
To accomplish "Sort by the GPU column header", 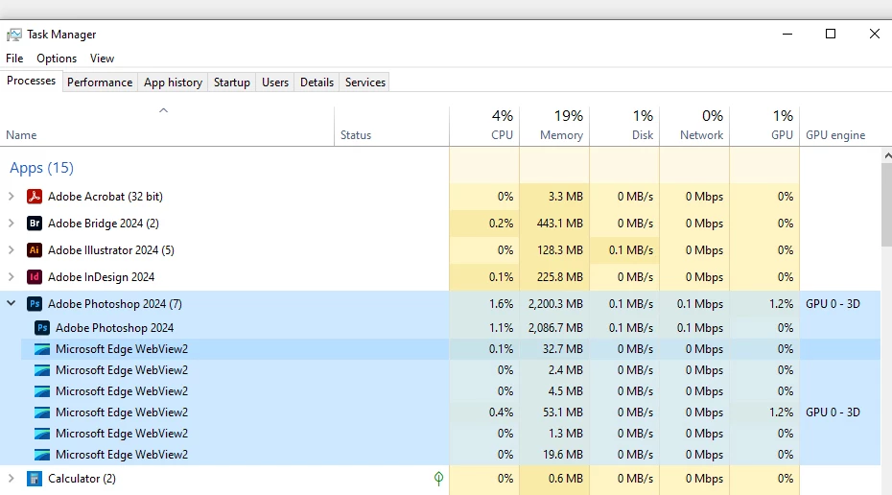I will click(x=764, y=127).
